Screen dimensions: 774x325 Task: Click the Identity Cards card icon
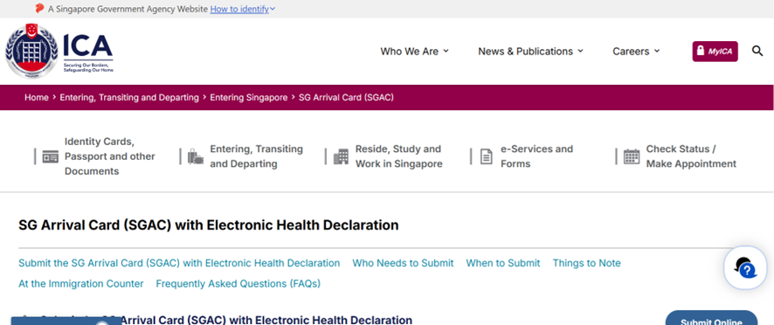tap(51, 156)
